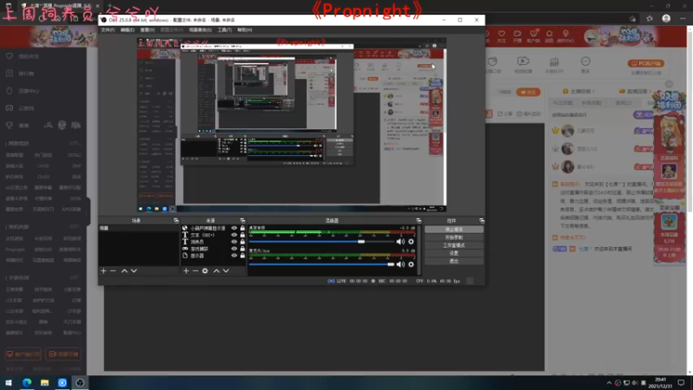Move the scene down with the down arrow
Viewport: 693px width, 390px height.
(x=134, y=270)
